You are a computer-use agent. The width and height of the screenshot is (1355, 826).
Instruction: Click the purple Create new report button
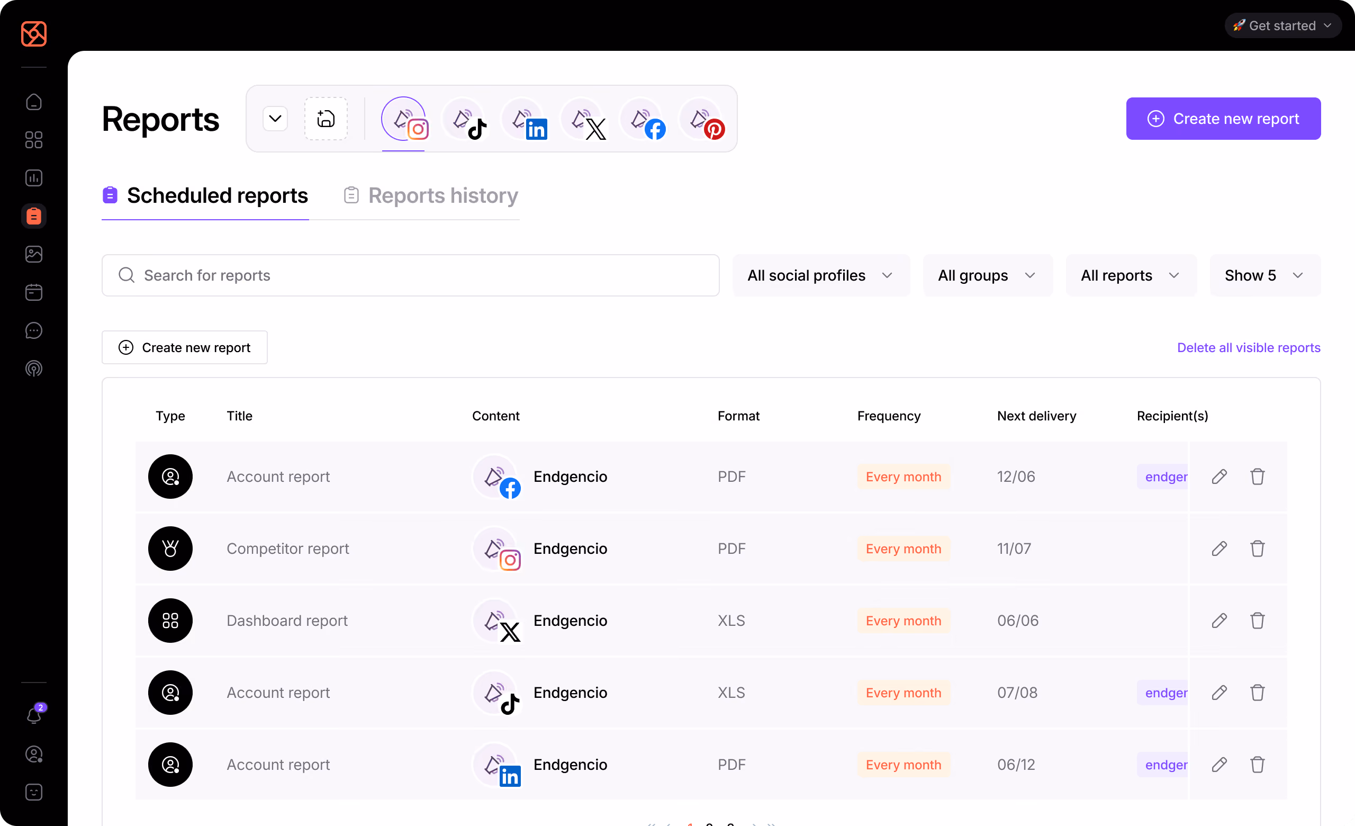(x=1224, y=119)
